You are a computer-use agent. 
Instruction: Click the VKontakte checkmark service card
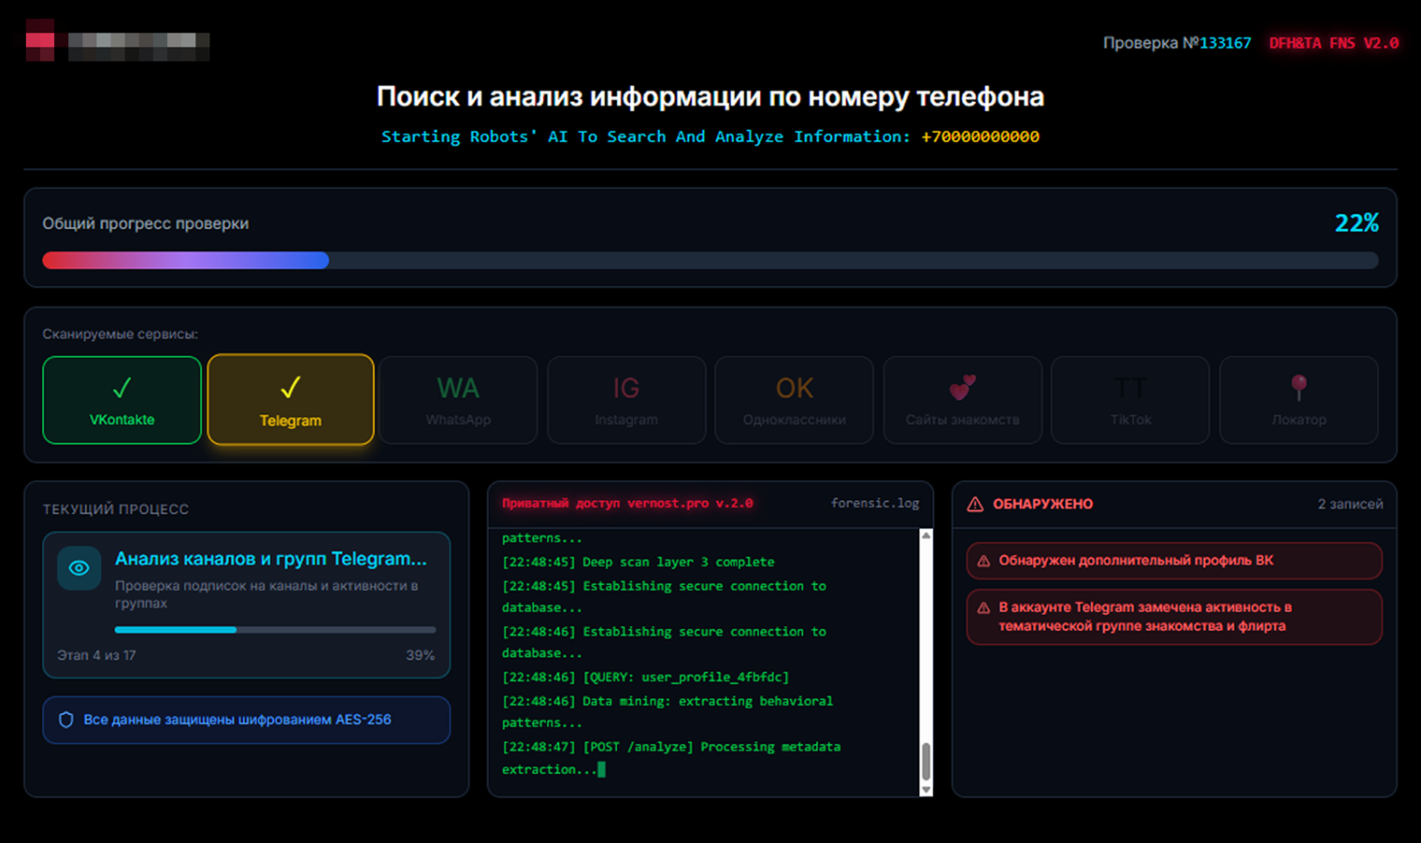tap(122, 400)
